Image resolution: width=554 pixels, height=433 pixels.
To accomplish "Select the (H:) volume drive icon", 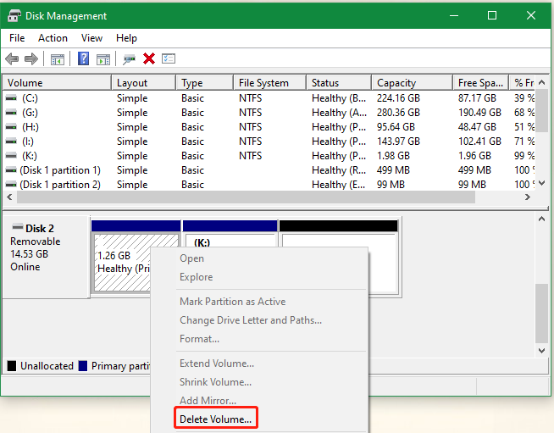I will tap(11, 127).
